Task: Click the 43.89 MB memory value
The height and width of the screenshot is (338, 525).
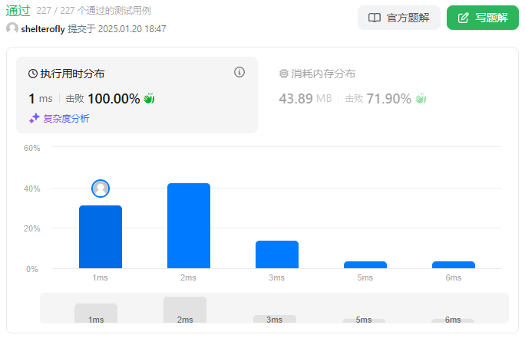Action: pos(305,99)
